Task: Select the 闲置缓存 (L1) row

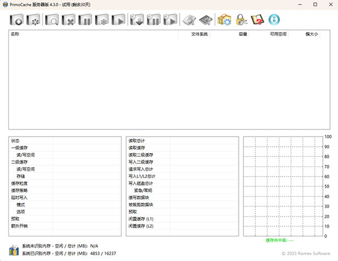Action: click(183, 219)
